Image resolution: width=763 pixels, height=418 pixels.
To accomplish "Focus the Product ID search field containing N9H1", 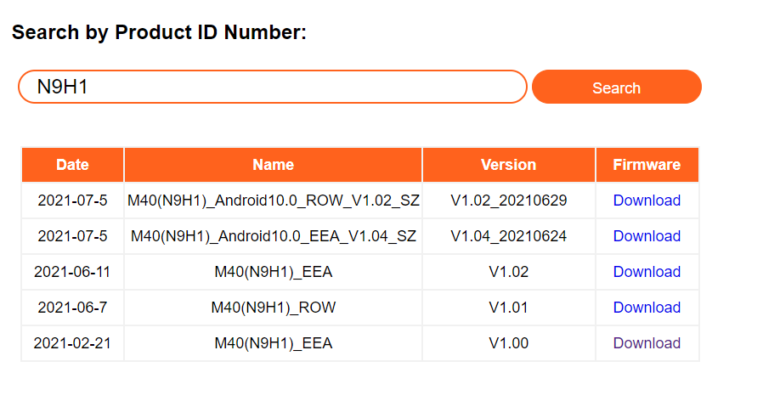I will pos(273,87).
